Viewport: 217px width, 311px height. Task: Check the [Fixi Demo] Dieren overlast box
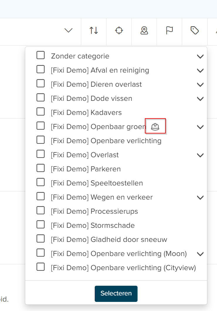pos(40,83)
